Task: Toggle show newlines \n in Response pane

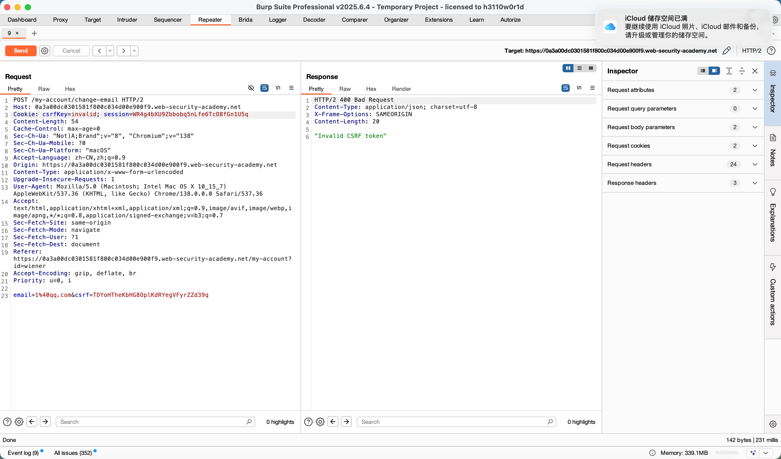Action: coord(579,88)
